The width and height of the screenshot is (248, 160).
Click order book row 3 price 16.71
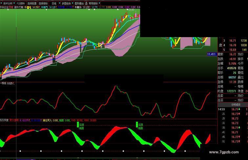pyautogui.click(x=233, y=41)
